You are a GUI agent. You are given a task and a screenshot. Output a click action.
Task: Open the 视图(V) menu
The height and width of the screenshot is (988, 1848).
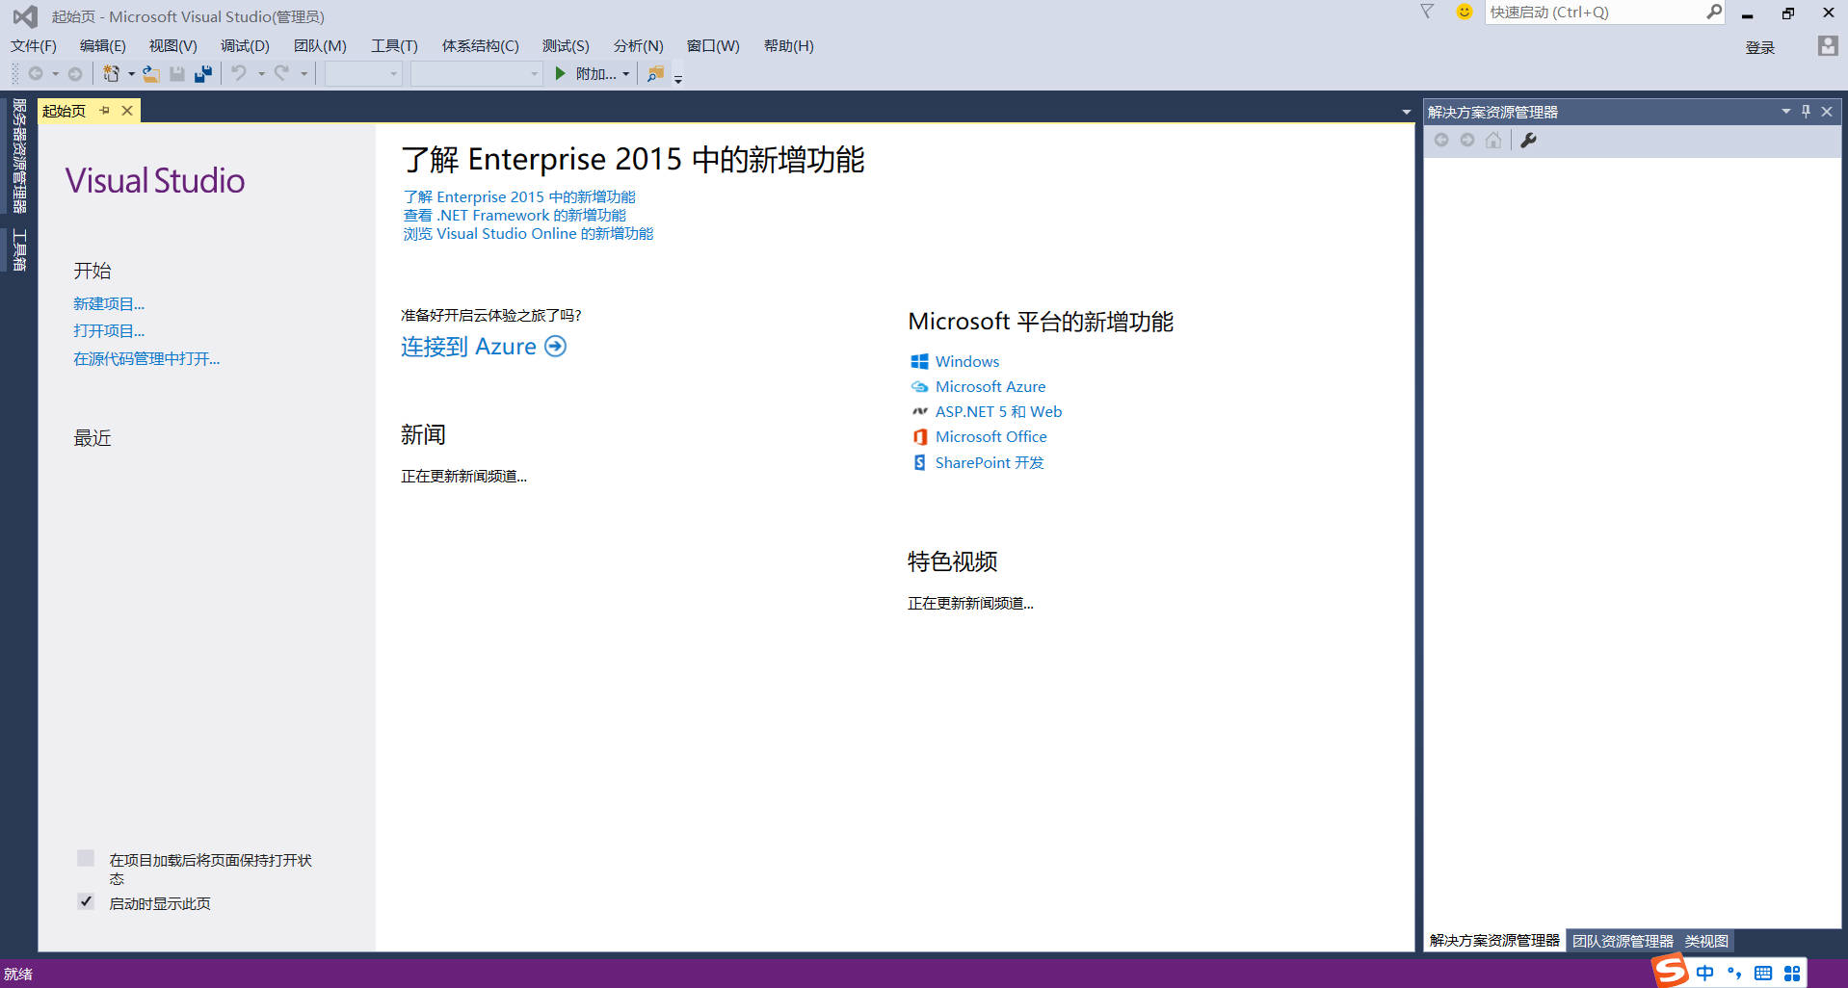[173, 46]
